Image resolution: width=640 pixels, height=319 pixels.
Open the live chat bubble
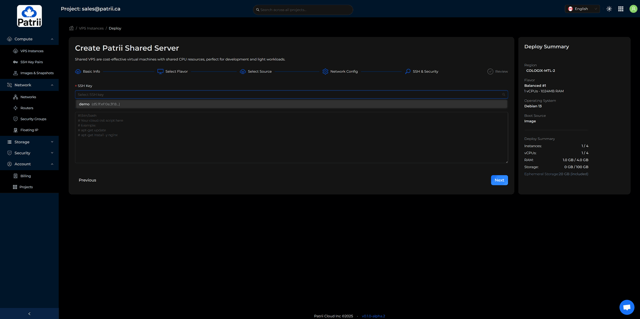click(627, 307)
